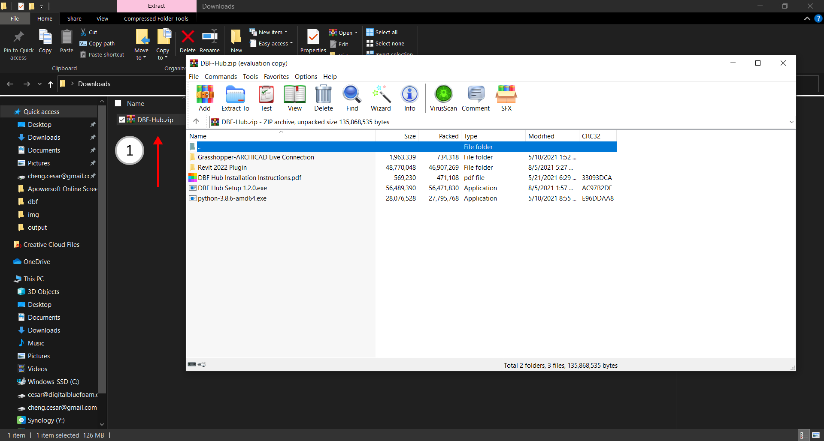Open the Commands menu

221,77
